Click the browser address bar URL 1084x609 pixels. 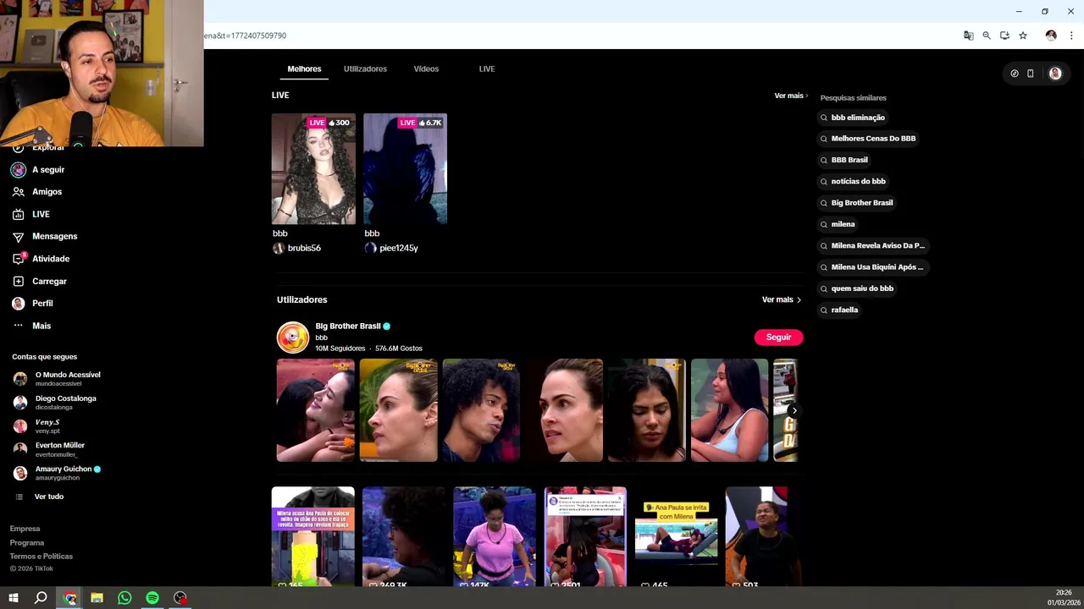(246, 36)
